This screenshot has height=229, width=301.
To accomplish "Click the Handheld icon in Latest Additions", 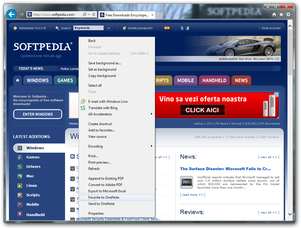I will [20, 214].
